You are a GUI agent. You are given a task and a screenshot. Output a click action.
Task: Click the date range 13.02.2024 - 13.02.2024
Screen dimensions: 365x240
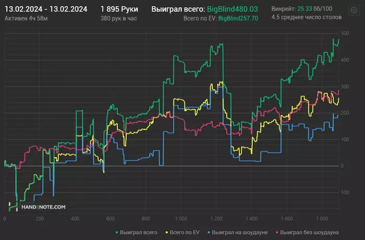click(46, 9)
